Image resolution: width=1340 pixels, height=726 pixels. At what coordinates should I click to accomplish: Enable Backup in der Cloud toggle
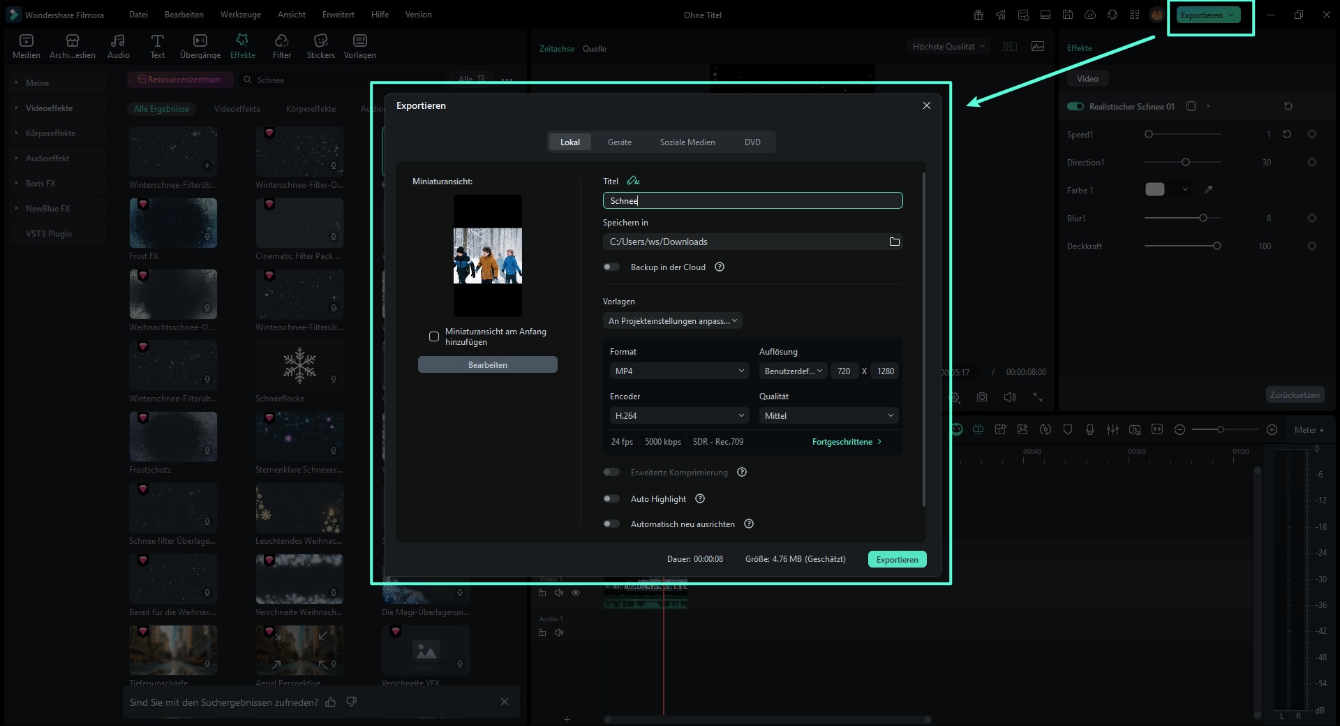point(611,267)
